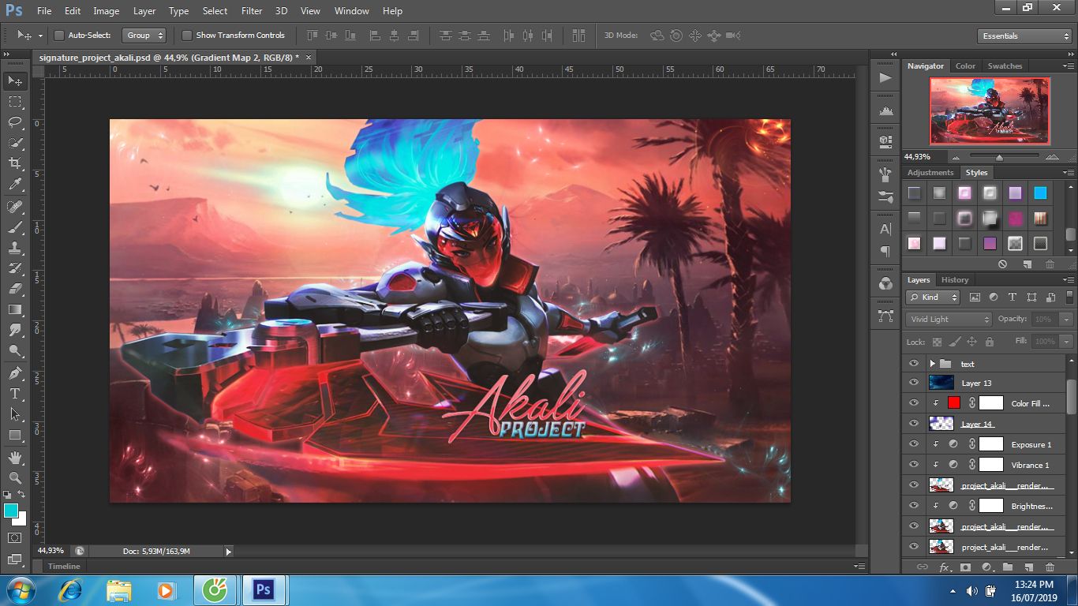
Task: Switch to the Adjustments tab
Action: pyautogui.click(x=930, y=173)
